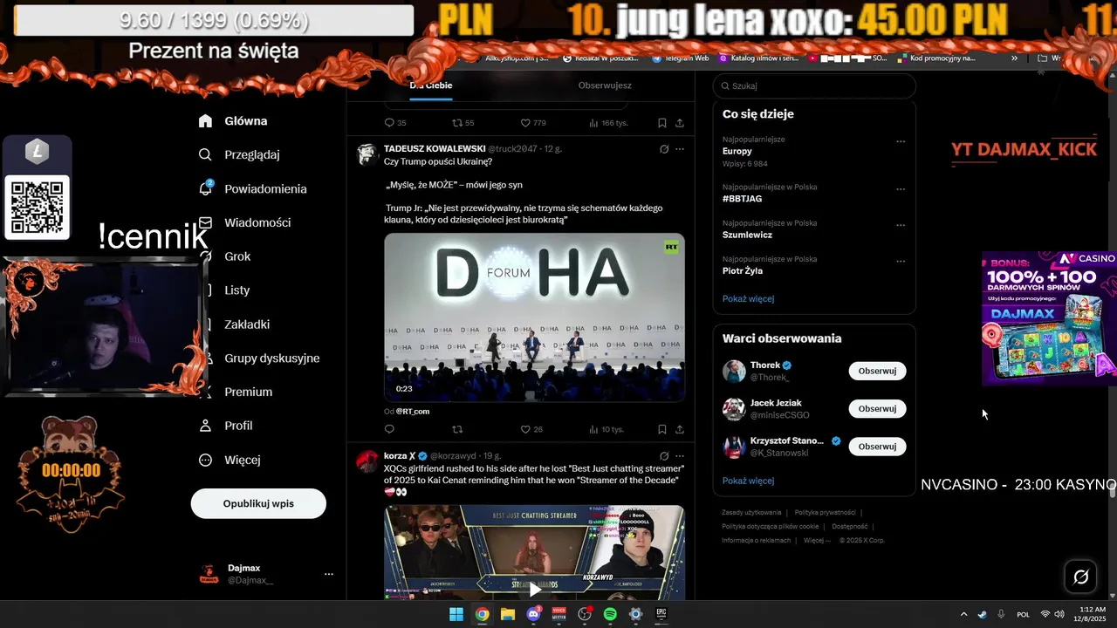
Task: Open options for #BBTJAG trend
Action: (901, 189)
